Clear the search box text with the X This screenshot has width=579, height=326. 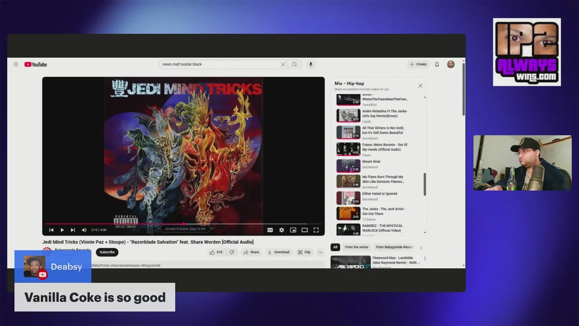point(283,64)
